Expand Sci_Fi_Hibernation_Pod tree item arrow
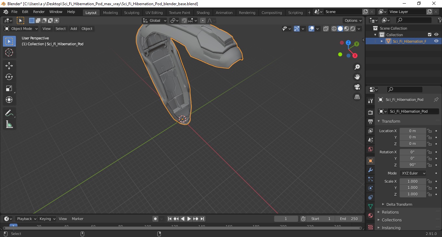 click(x=382, y=41)
